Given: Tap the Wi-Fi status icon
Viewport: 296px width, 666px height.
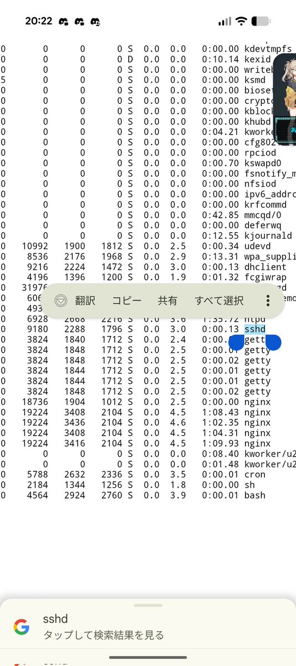Looking at the screenshot, I should (241, 21).
